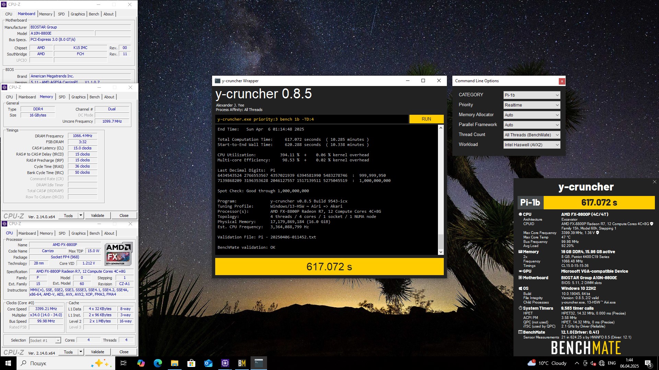659x370 pixels.
Task: Open File Explorer from the taskbar
Action: [174, 363]
